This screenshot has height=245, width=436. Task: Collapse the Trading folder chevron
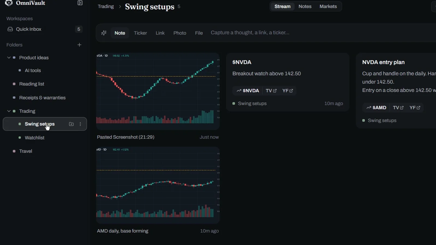click(9, 111)
